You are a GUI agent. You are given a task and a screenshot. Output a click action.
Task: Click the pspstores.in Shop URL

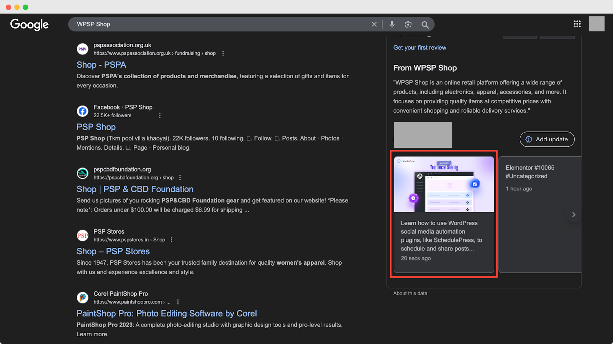(129, 239)
